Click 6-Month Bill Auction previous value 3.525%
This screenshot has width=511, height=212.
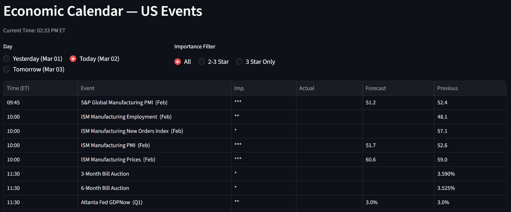(446, 188)
